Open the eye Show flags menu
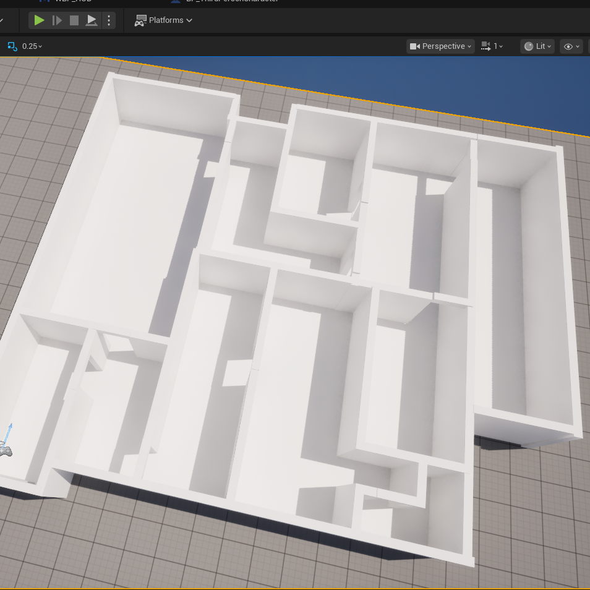The image size is (590, 590). click(571, 46)
